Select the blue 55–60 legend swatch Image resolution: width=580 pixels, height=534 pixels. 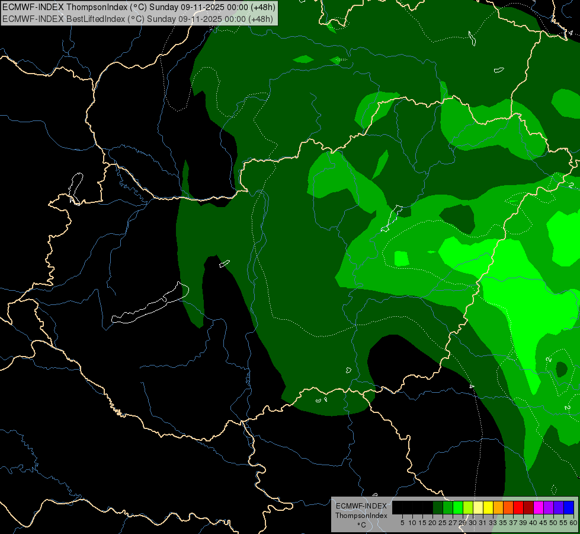pos(569,507)
